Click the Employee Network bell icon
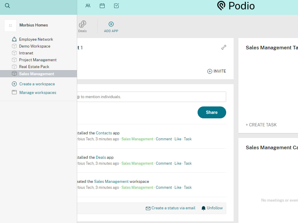This screenshot has height=223, width=298. point(14,39)
